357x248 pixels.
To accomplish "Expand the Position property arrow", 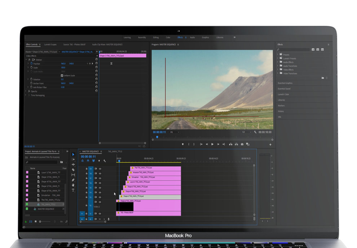I will pos(28,64).
